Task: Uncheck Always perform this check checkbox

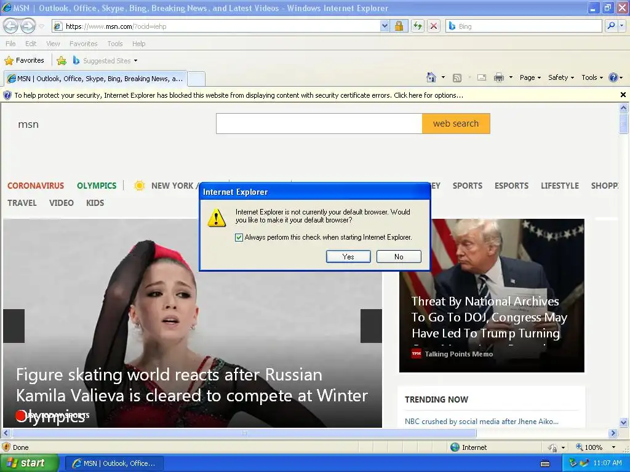Action: 239,237
